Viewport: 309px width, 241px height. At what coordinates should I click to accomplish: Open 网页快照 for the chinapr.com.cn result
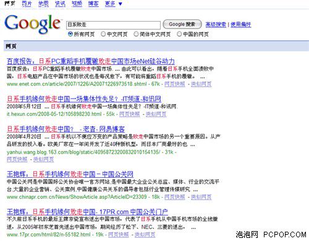pos(175,197)
